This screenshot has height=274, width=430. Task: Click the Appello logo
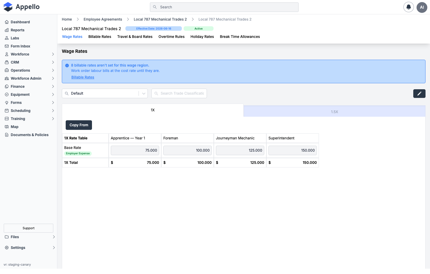click(x=21, y=7)
